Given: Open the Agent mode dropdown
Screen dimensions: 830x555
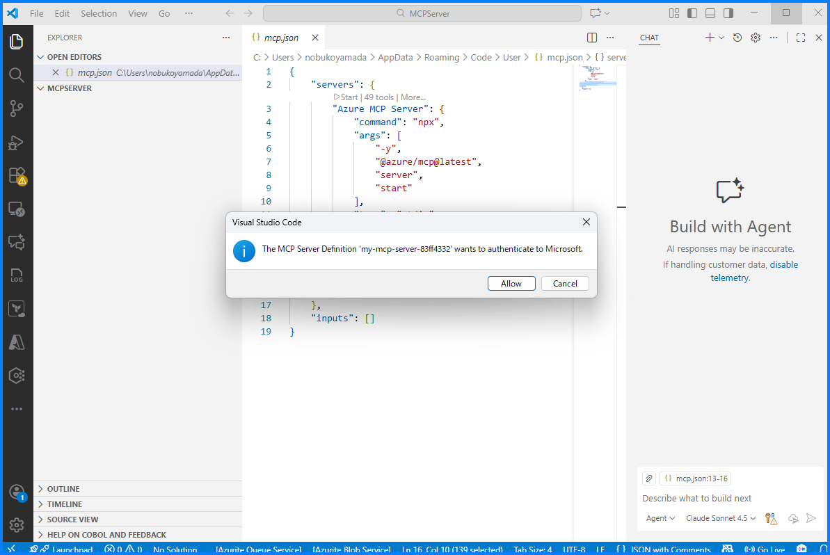Looking at the screenshot, I should [660, 519].
